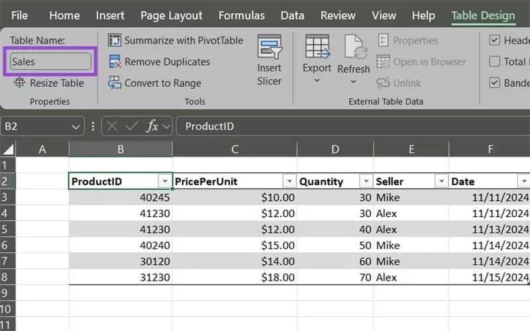Click the Refresh icon

353,48
